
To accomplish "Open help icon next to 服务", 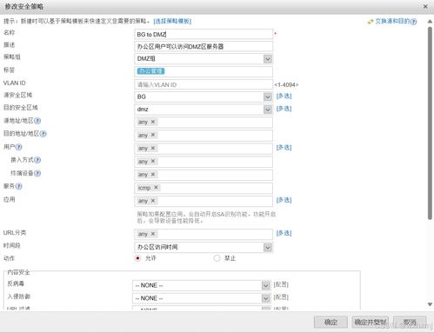I will (18, 186).
